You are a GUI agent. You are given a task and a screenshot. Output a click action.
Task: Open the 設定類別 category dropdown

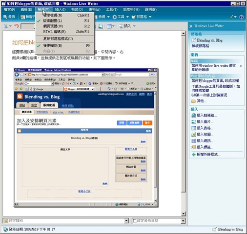[x=126, y=221]
